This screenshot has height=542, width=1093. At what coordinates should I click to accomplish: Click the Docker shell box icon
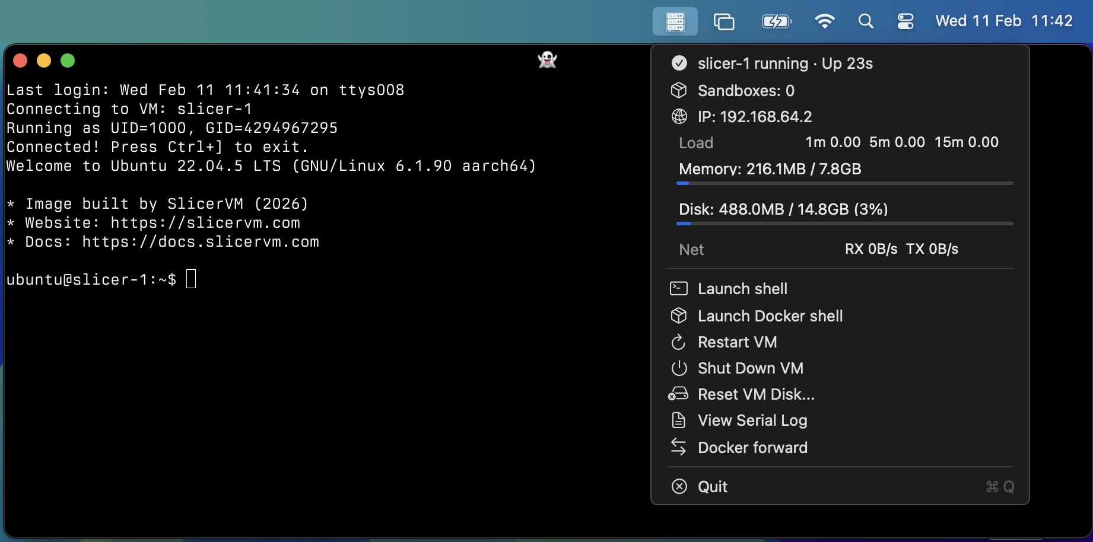pos(679,315)
